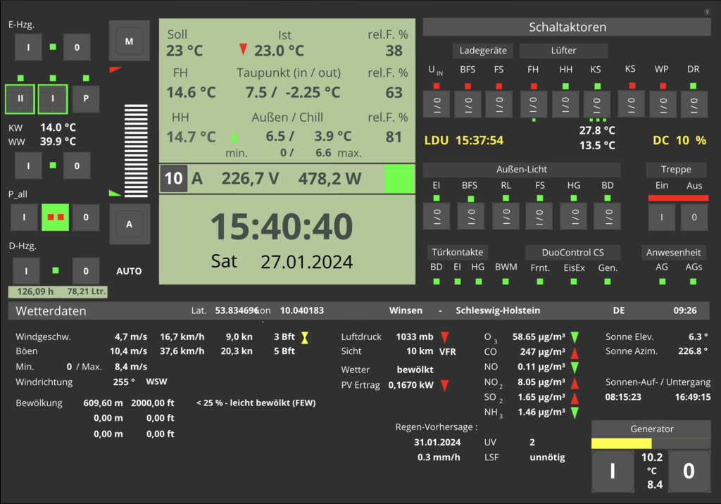Toggle the WP actuator I/0 switch
721x504 pixels.
pyautogui.click(x=662, y=104)
